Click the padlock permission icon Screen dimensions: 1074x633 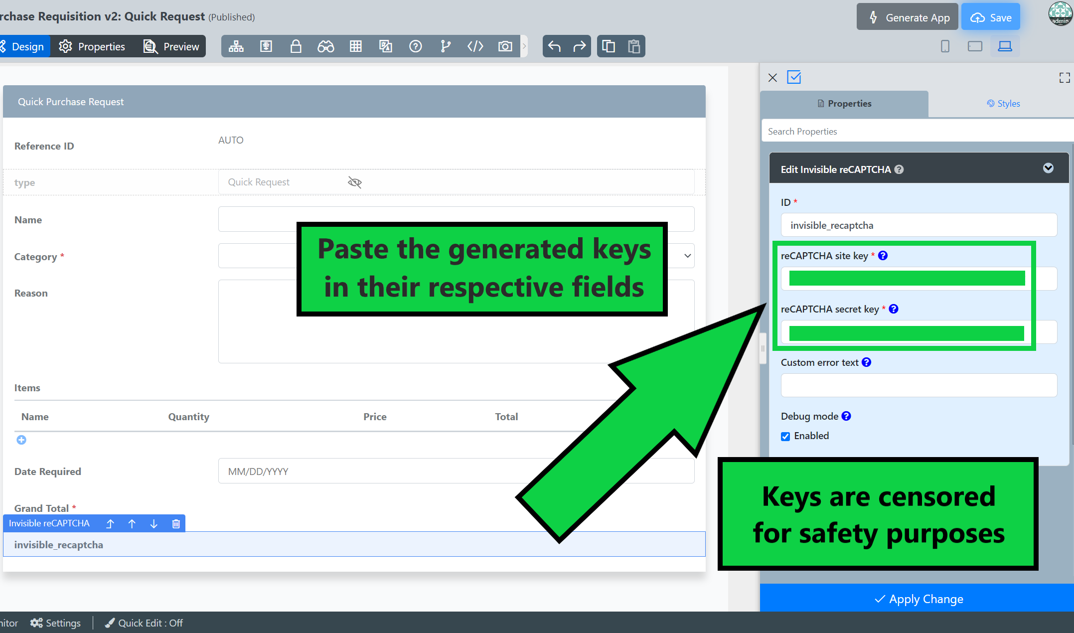click(x=296, y=46)
